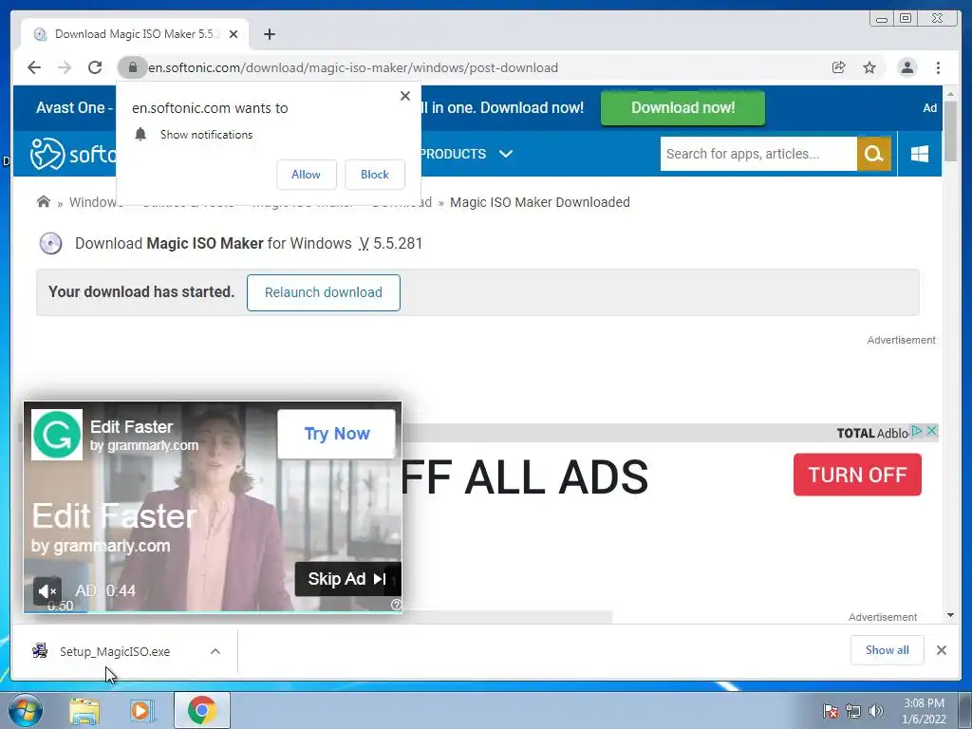The width and height of the screenshot is (972, 729).
Task: Click the video ad progress bar
Action: pos(213,612)
